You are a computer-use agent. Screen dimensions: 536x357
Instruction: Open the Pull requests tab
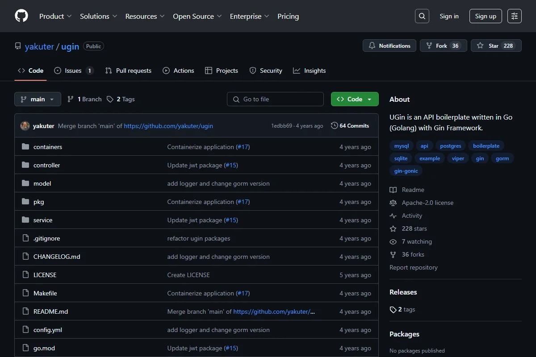pos(128,71)
